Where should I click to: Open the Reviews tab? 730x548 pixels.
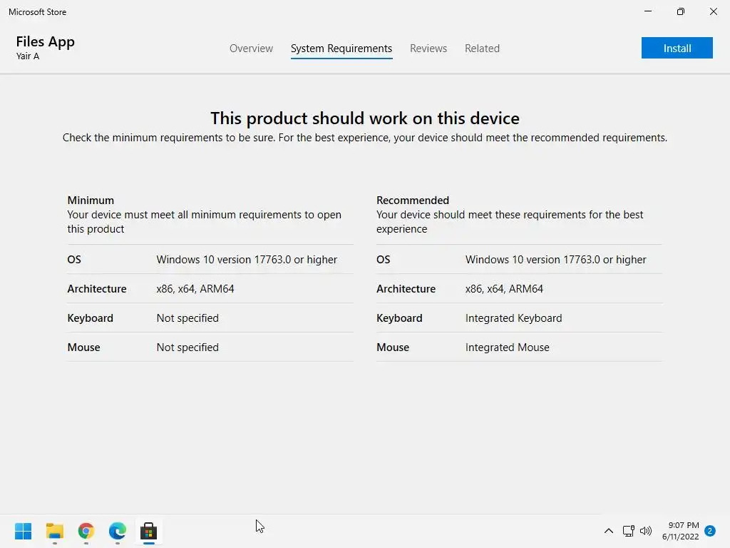(428, 49)
